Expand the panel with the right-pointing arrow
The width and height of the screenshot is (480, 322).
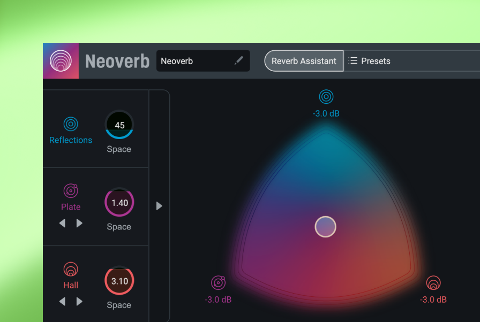(x=159, y=206)
